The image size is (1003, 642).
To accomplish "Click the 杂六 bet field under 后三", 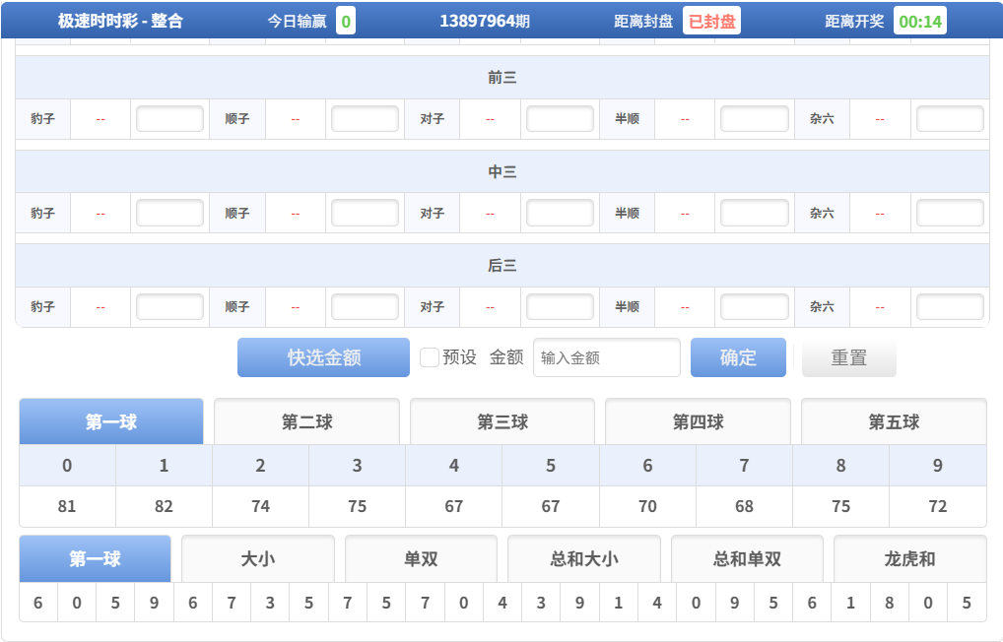I will click(949, 306).
